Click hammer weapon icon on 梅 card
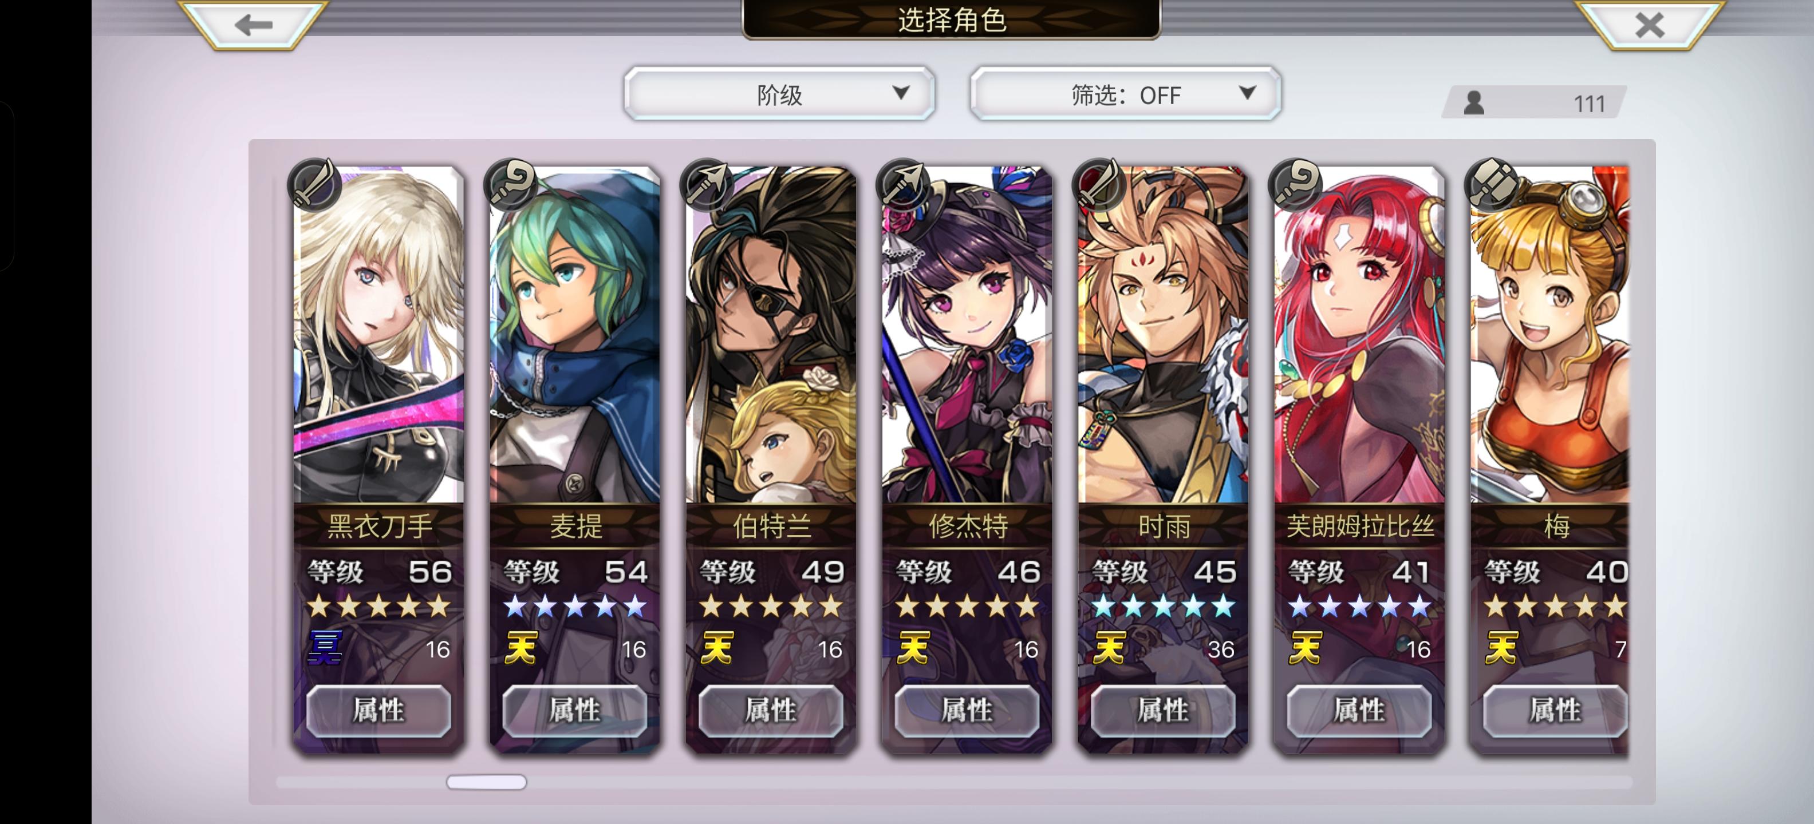This screenshot has height=824, width=1814. coord(1491,185)
